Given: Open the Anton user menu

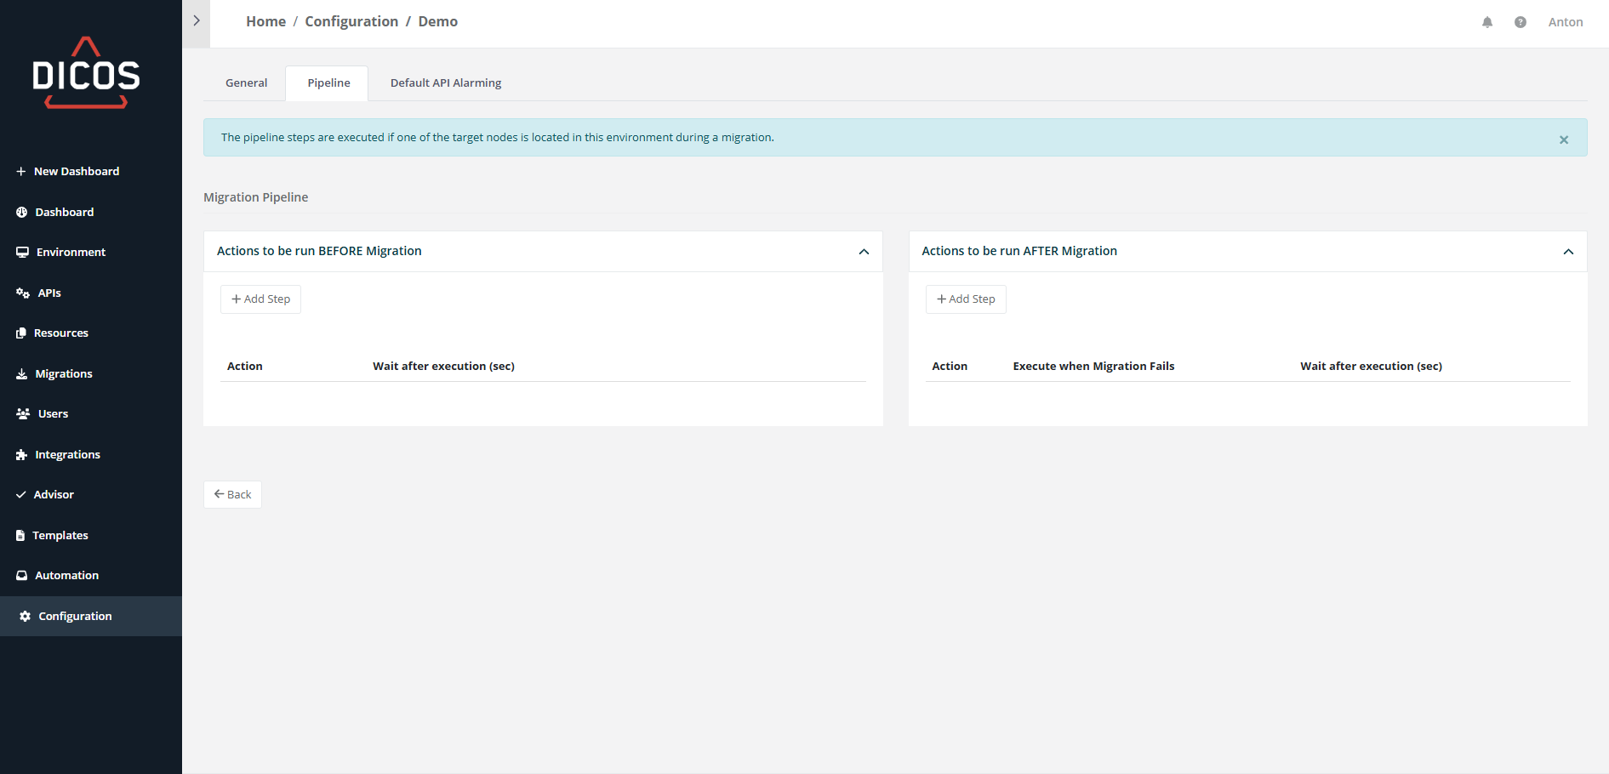Looking at the screenshot, I should click(x=1566, y=22).
